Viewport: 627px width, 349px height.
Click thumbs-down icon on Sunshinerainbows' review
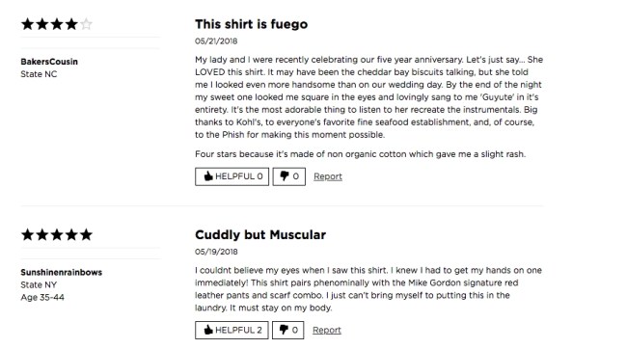point(284,330)
